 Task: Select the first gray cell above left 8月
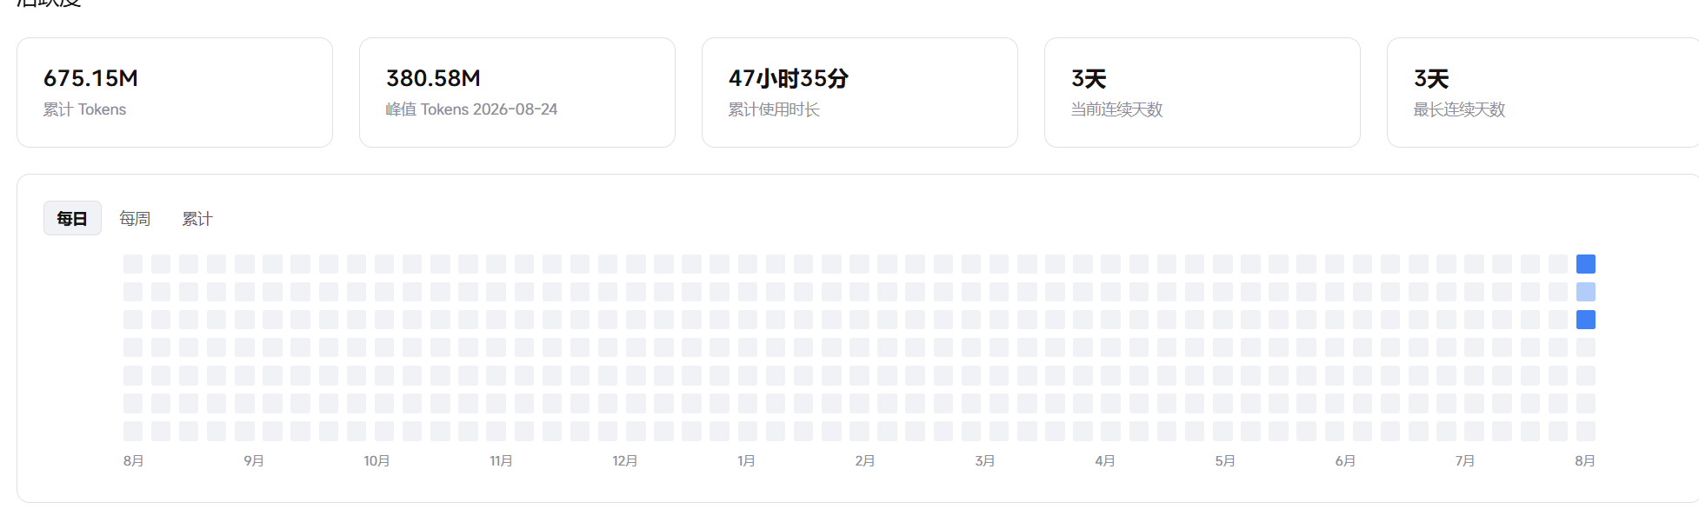click(133, 431)
